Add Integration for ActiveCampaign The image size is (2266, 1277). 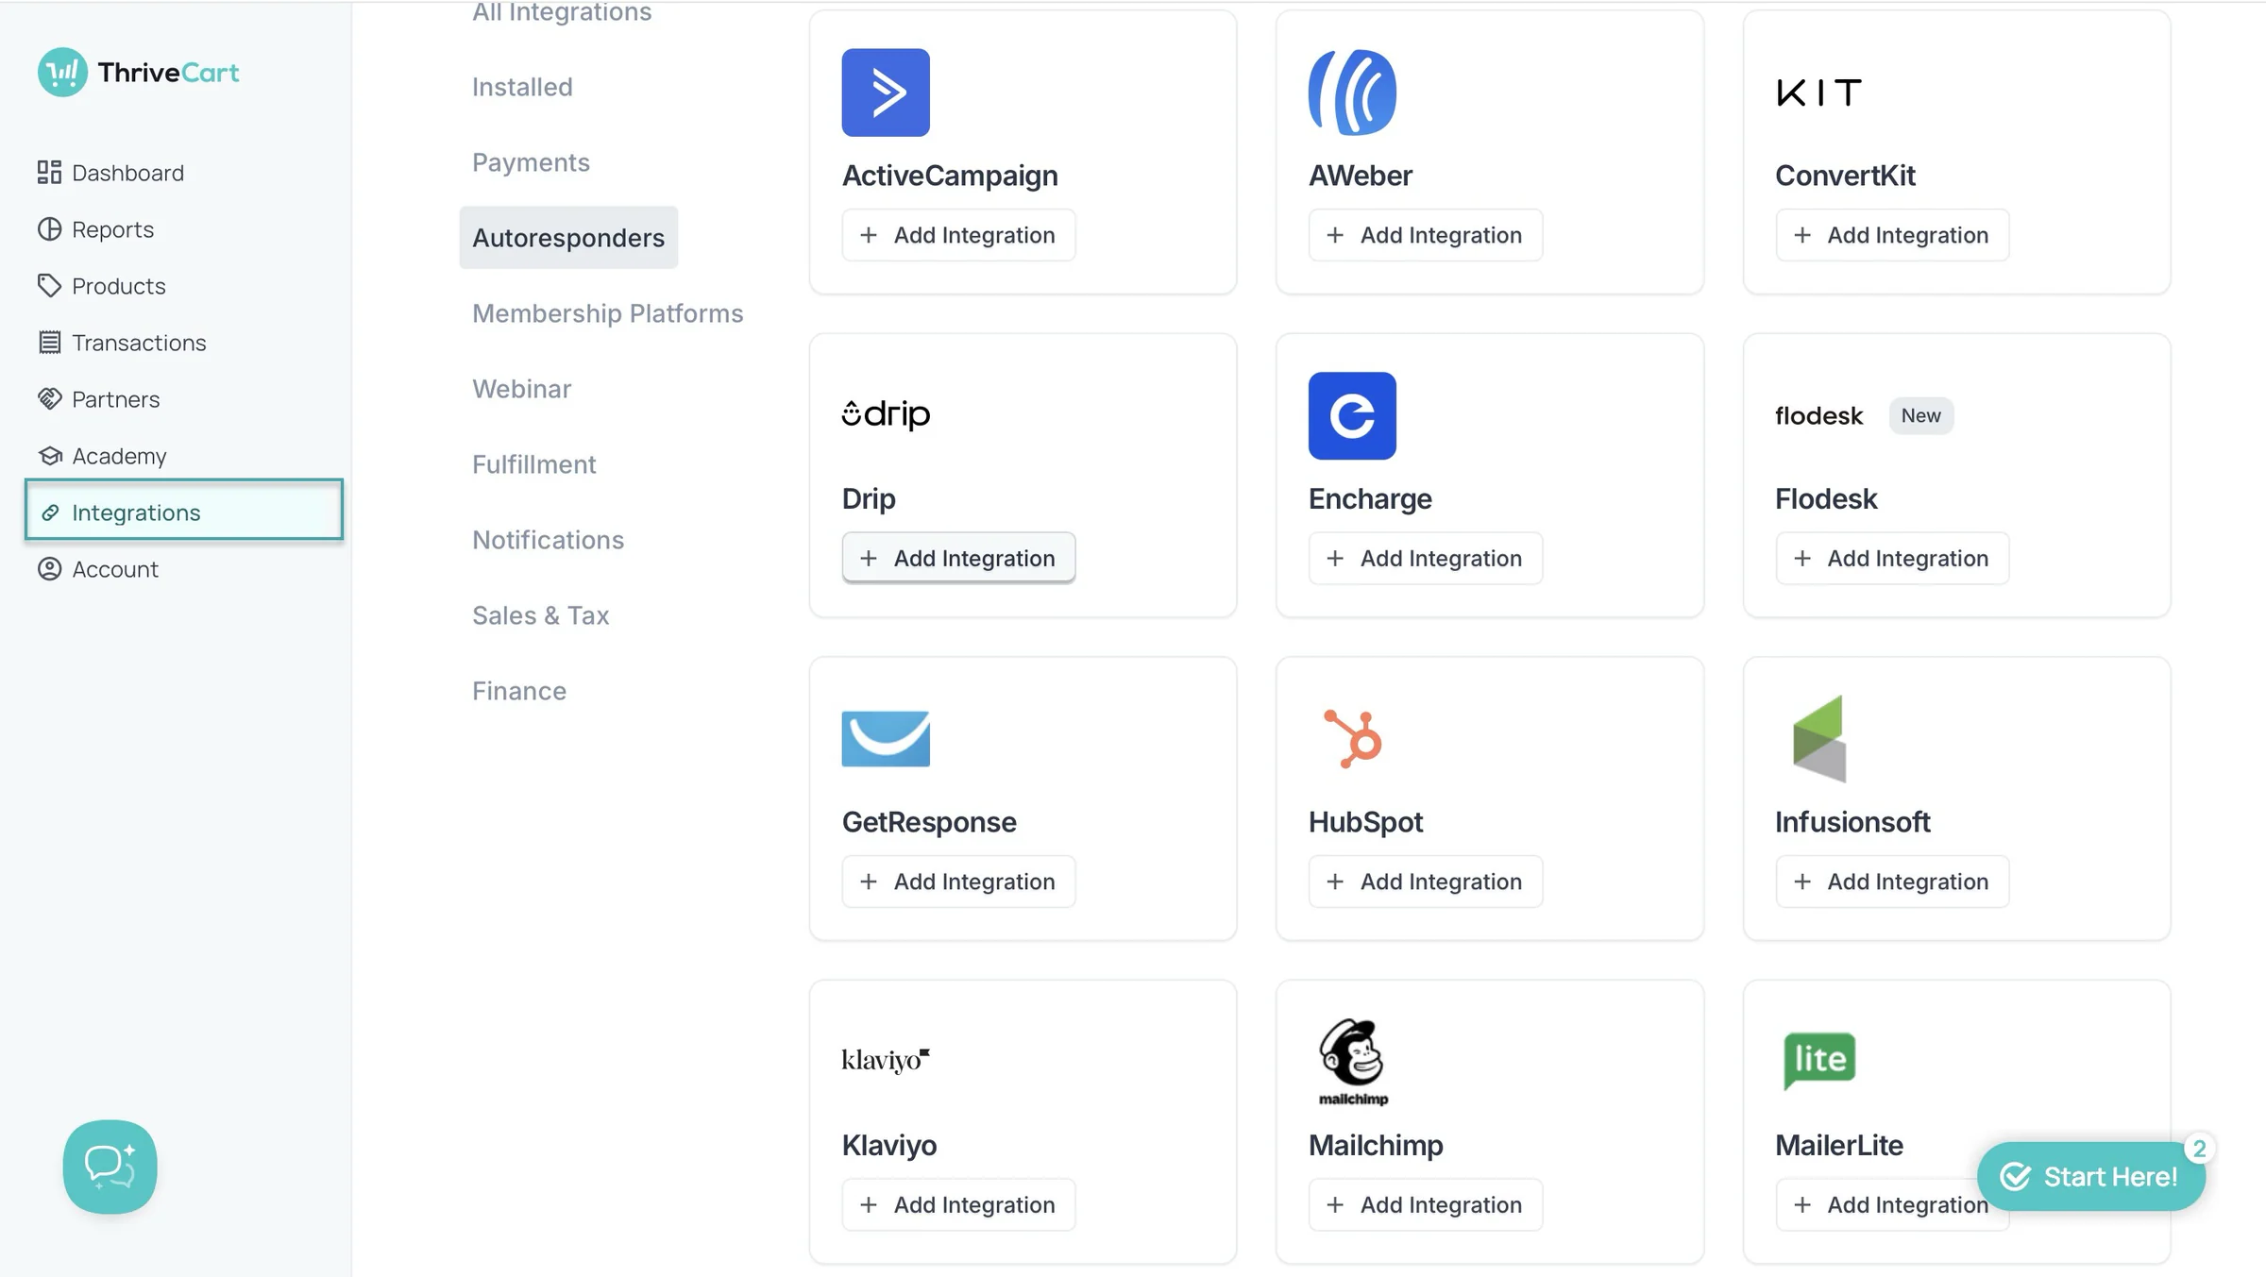958,235
